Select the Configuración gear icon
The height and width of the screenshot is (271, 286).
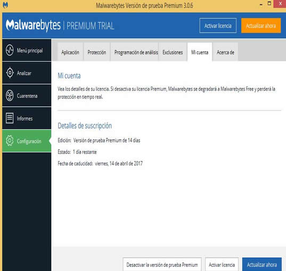coord(10,141)
